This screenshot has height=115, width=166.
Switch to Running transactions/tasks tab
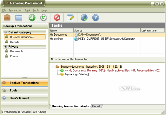coord(70,106)
